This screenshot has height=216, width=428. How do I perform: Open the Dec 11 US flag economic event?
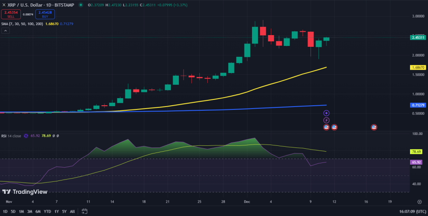(x=326, y=127)
